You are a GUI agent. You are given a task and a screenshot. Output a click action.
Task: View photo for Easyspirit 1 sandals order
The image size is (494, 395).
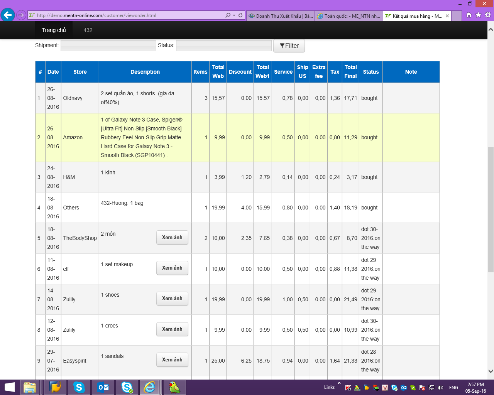pos(172,360)
